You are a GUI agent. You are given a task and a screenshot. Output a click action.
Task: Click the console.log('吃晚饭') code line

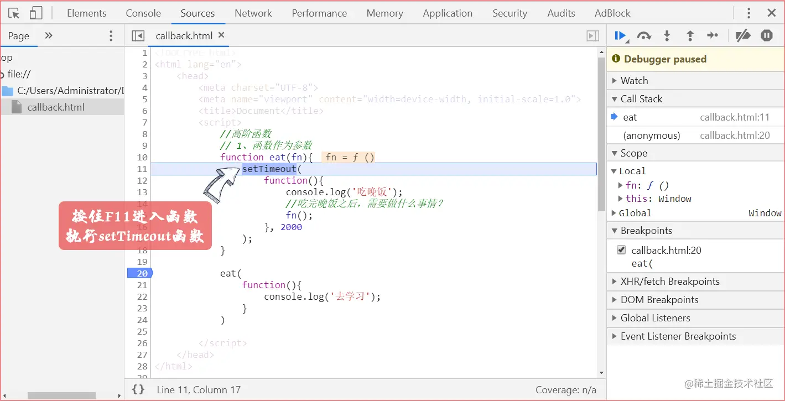pyautogui.click(x=344, y=192)
